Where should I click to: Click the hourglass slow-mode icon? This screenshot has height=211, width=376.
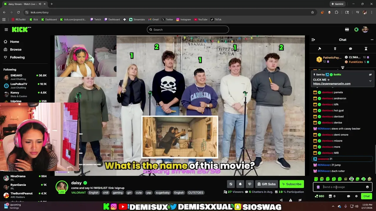pos(366,49)
